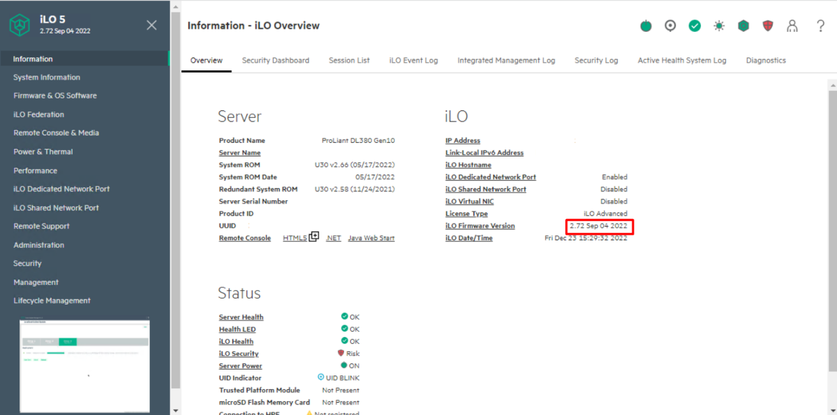Screen dimensions: 837x415
Task: Click the Server Name link
Action: click(239, 153)
